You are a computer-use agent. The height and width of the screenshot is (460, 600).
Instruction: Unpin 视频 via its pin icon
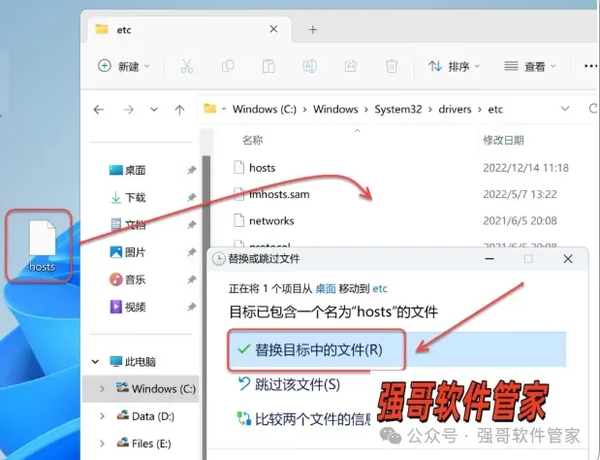pos(191,307)
